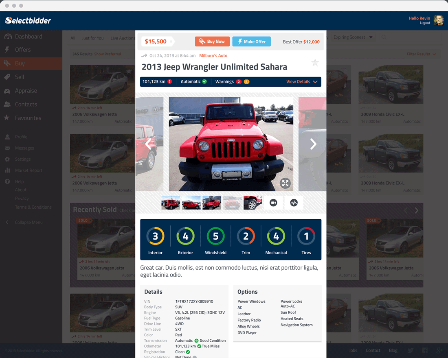Select the Just for You tab
The height and width of the screenshot is (358, 448).
click(x=93, y=38)
